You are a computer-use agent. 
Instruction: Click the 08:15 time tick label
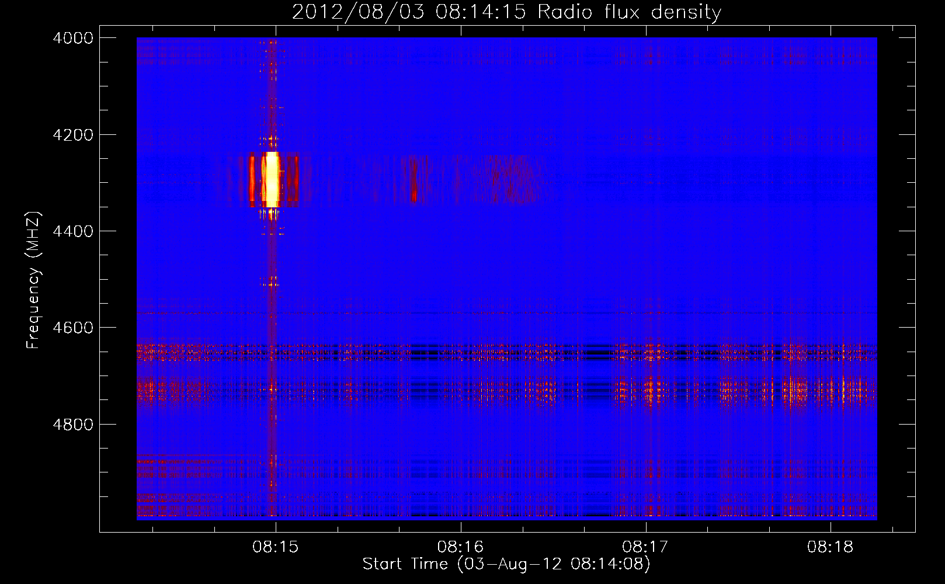pos(276,547)
